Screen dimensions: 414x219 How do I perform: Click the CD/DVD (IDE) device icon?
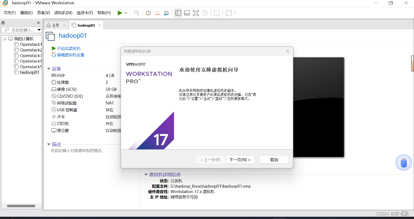pyautogui.click(x=54, y=96)
